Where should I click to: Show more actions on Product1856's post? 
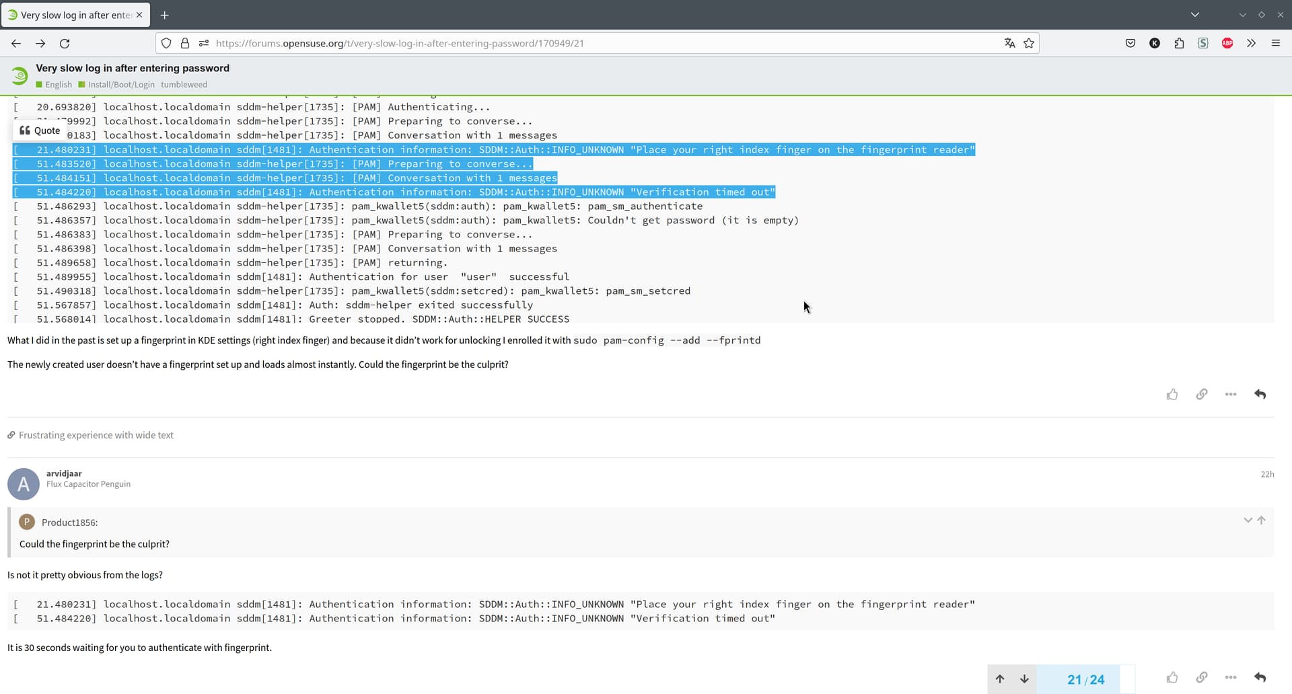pos(1231,394)
